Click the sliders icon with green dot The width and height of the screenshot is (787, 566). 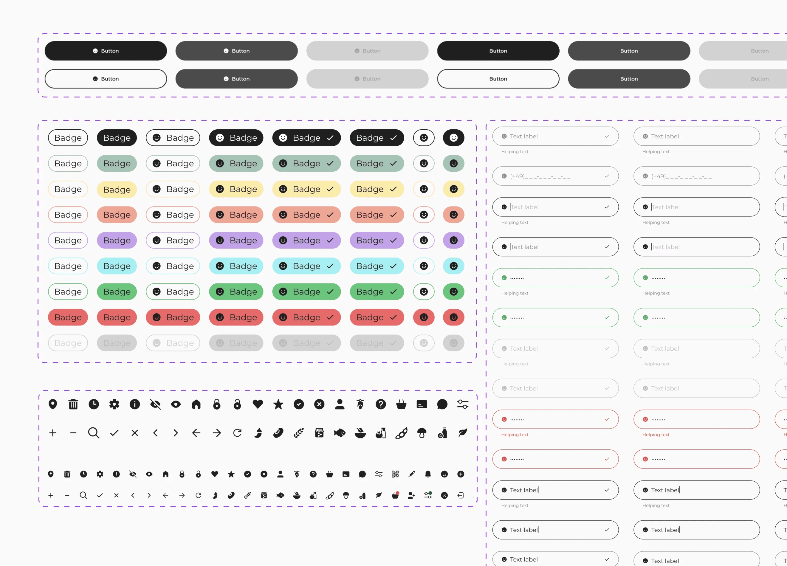coord(428,495)
